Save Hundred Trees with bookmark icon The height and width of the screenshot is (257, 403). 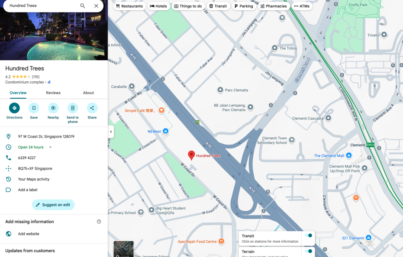(x=34, y=108)
